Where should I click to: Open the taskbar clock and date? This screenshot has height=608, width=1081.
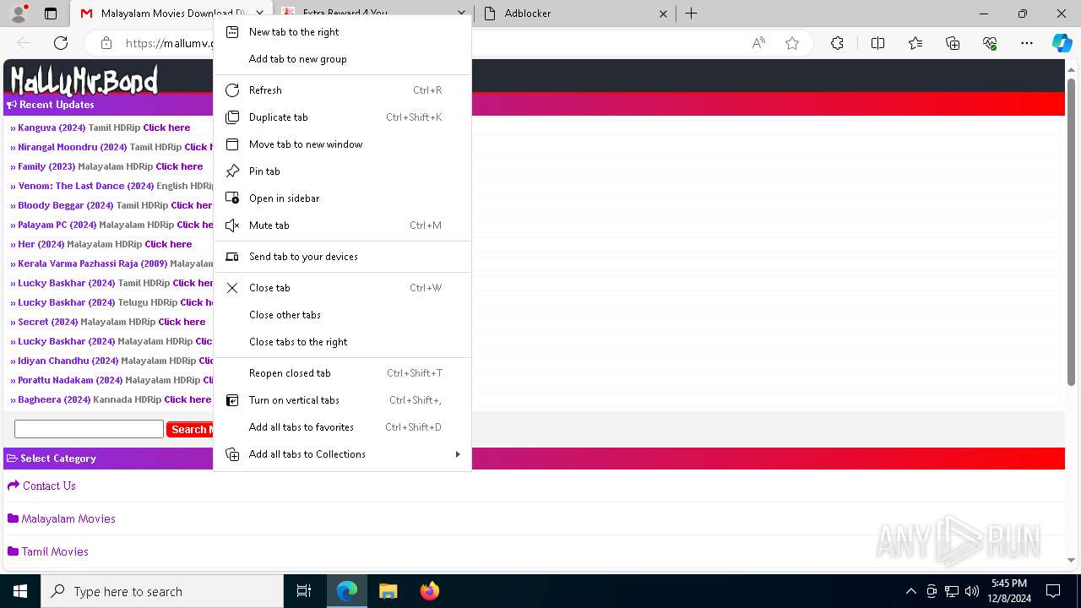[1008, 591]
